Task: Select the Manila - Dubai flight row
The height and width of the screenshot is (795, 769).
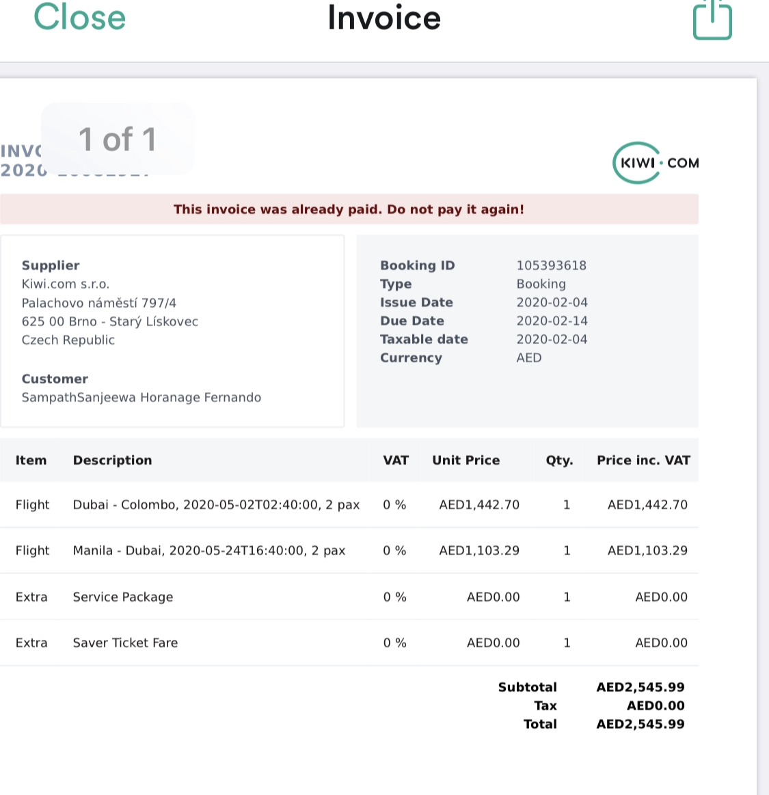Action: pyautogui.click(x=349, y=550)
